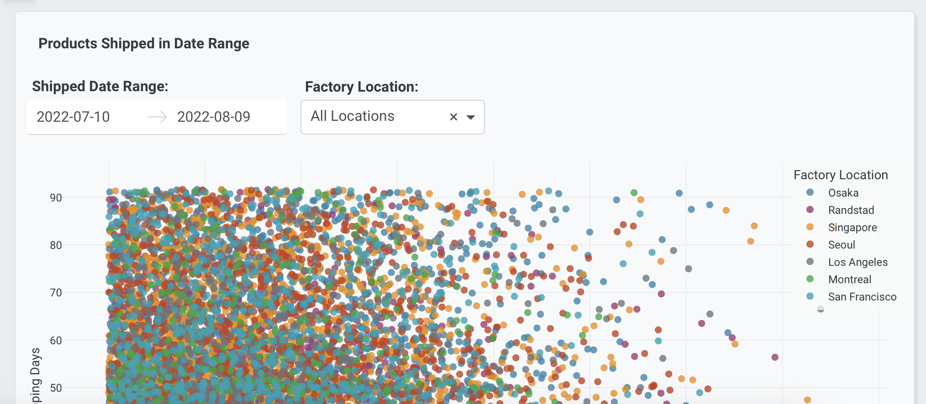
Task: Toggle Singapore legend color marker
Action: pos(810,227)
